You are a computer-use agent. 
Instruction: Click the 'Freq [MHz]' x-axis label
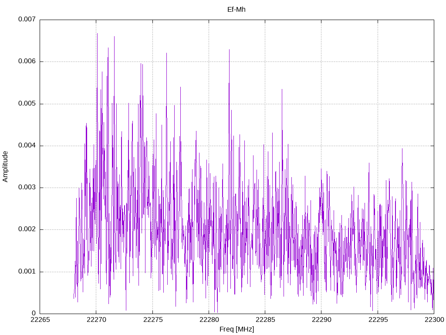(x=237, y=329)
